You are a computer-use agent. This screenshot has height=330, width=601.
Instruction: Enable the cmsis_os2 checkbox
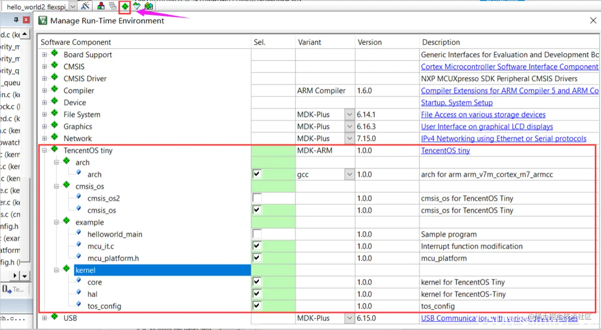point(257,198)
